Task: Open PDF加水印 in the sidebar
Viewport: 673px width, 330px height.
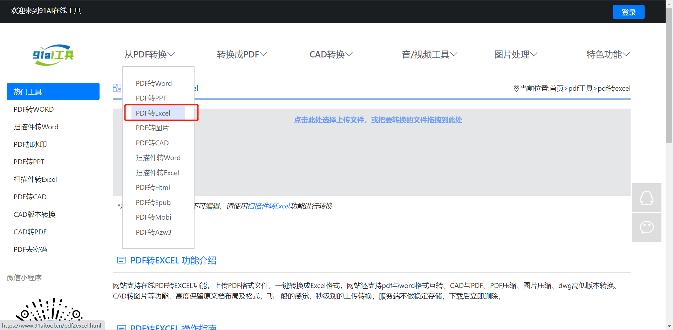Action: click(30, 144)
